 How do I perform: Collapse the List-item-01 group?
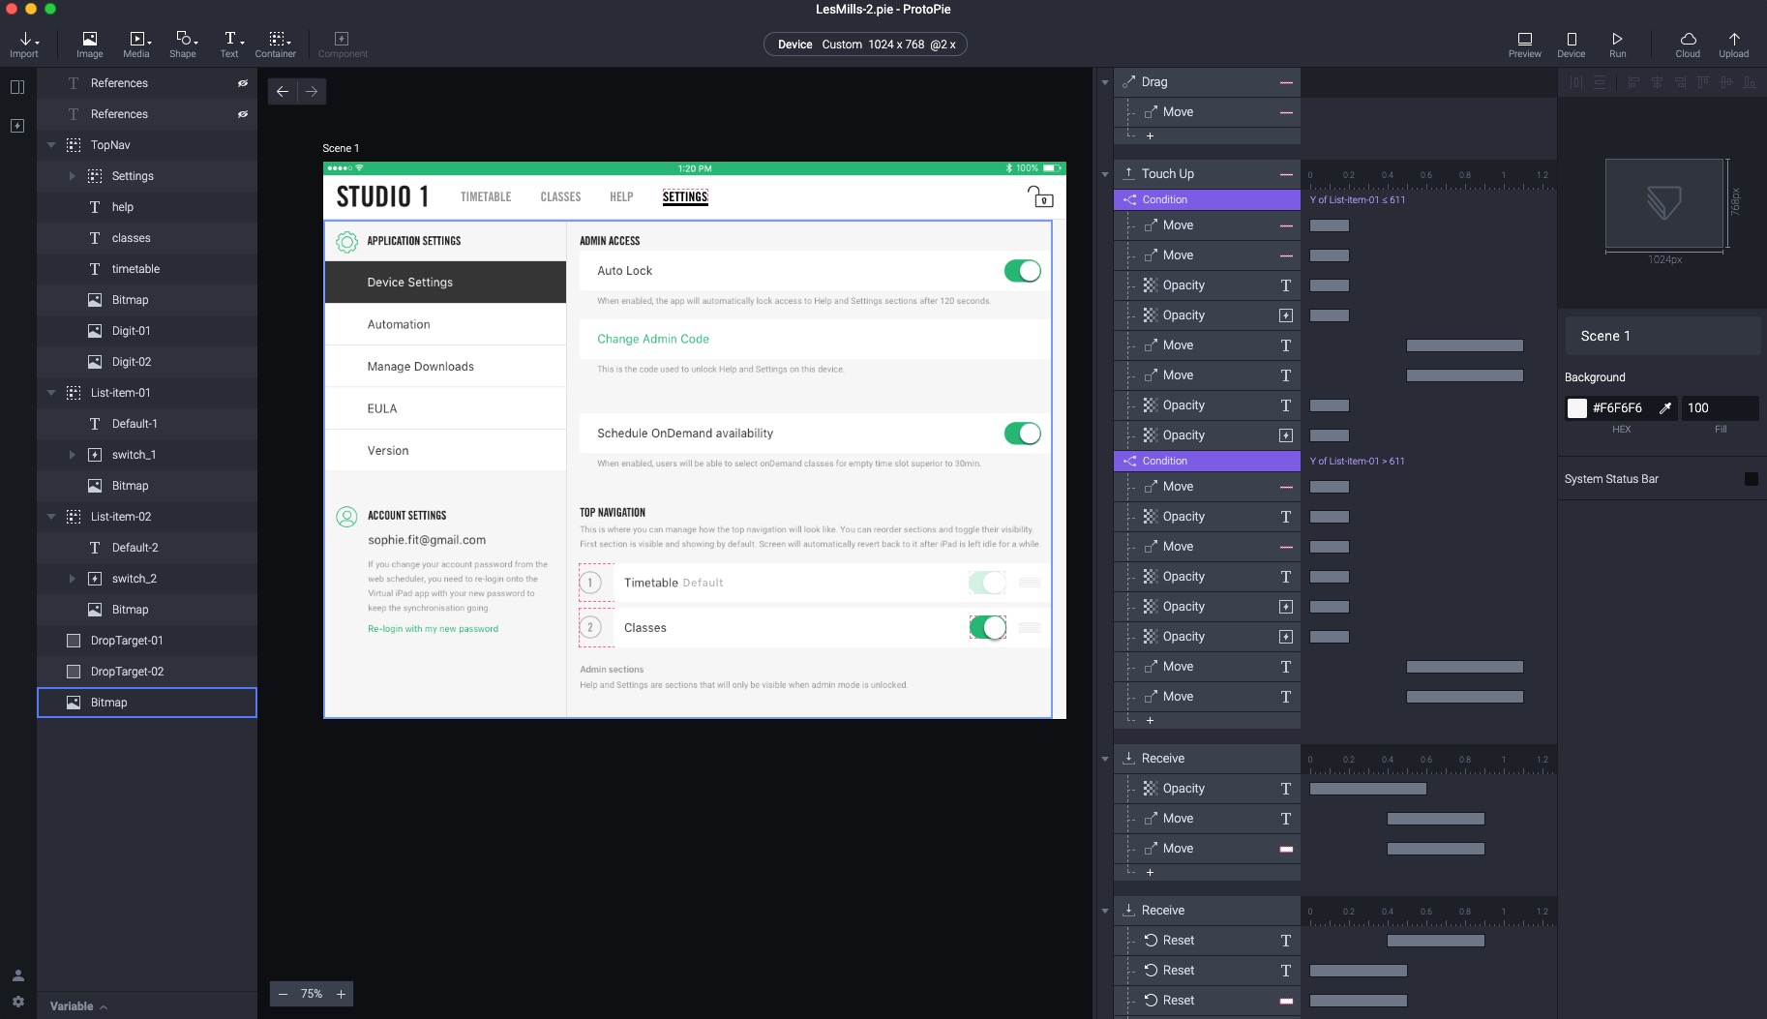51,393
